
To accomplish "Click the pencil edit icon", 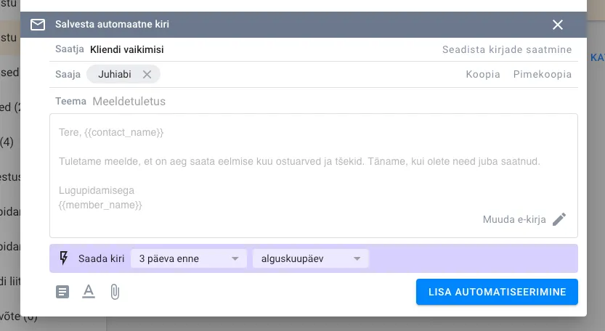I will tap(559, 219).
